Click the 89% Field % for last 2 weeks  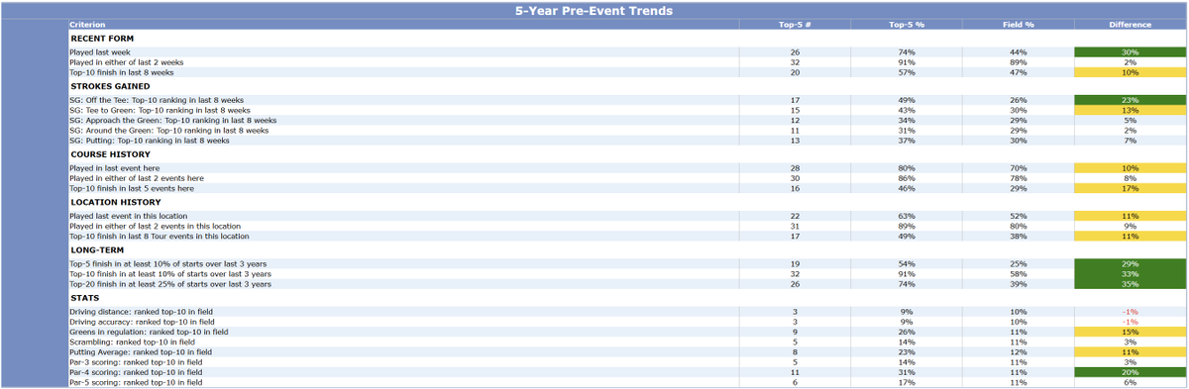1018,61
